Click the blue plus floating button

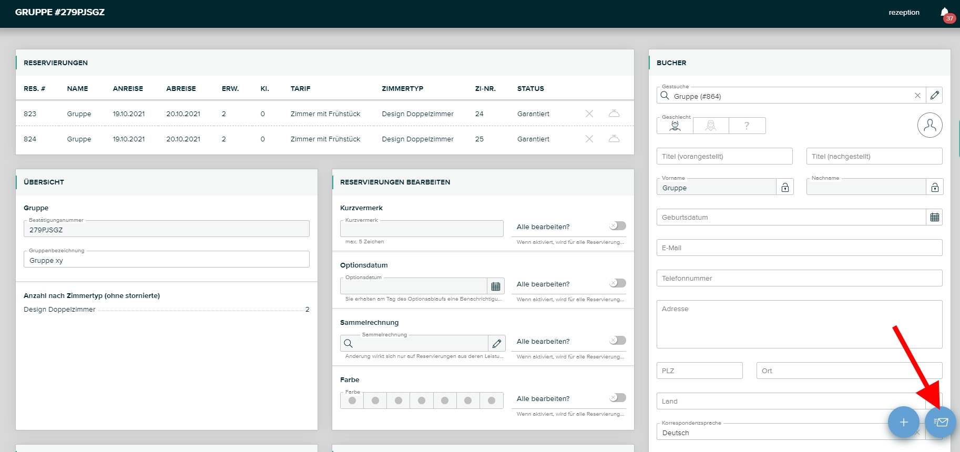pos(903,422)
